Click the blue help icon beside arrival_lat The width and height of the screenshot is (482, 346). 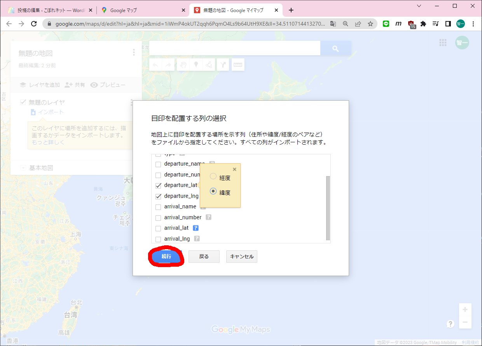tap(196, 228)
